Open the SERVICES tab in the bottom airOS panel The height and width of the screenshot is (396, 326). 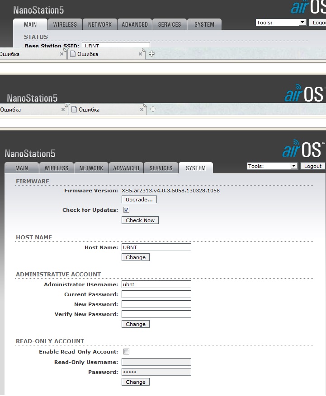pos(161,168)
